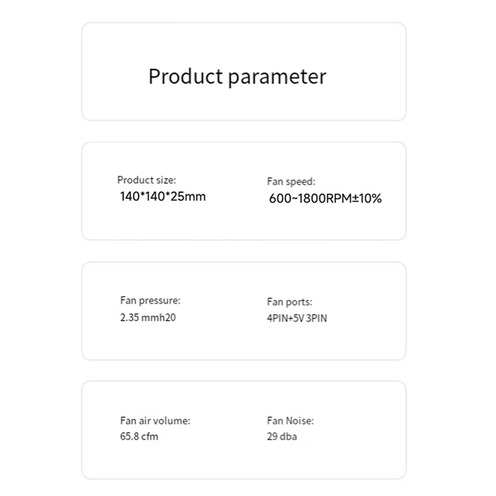Click the Product size label
Screen dimensions: 496x496
coord(147,180)
